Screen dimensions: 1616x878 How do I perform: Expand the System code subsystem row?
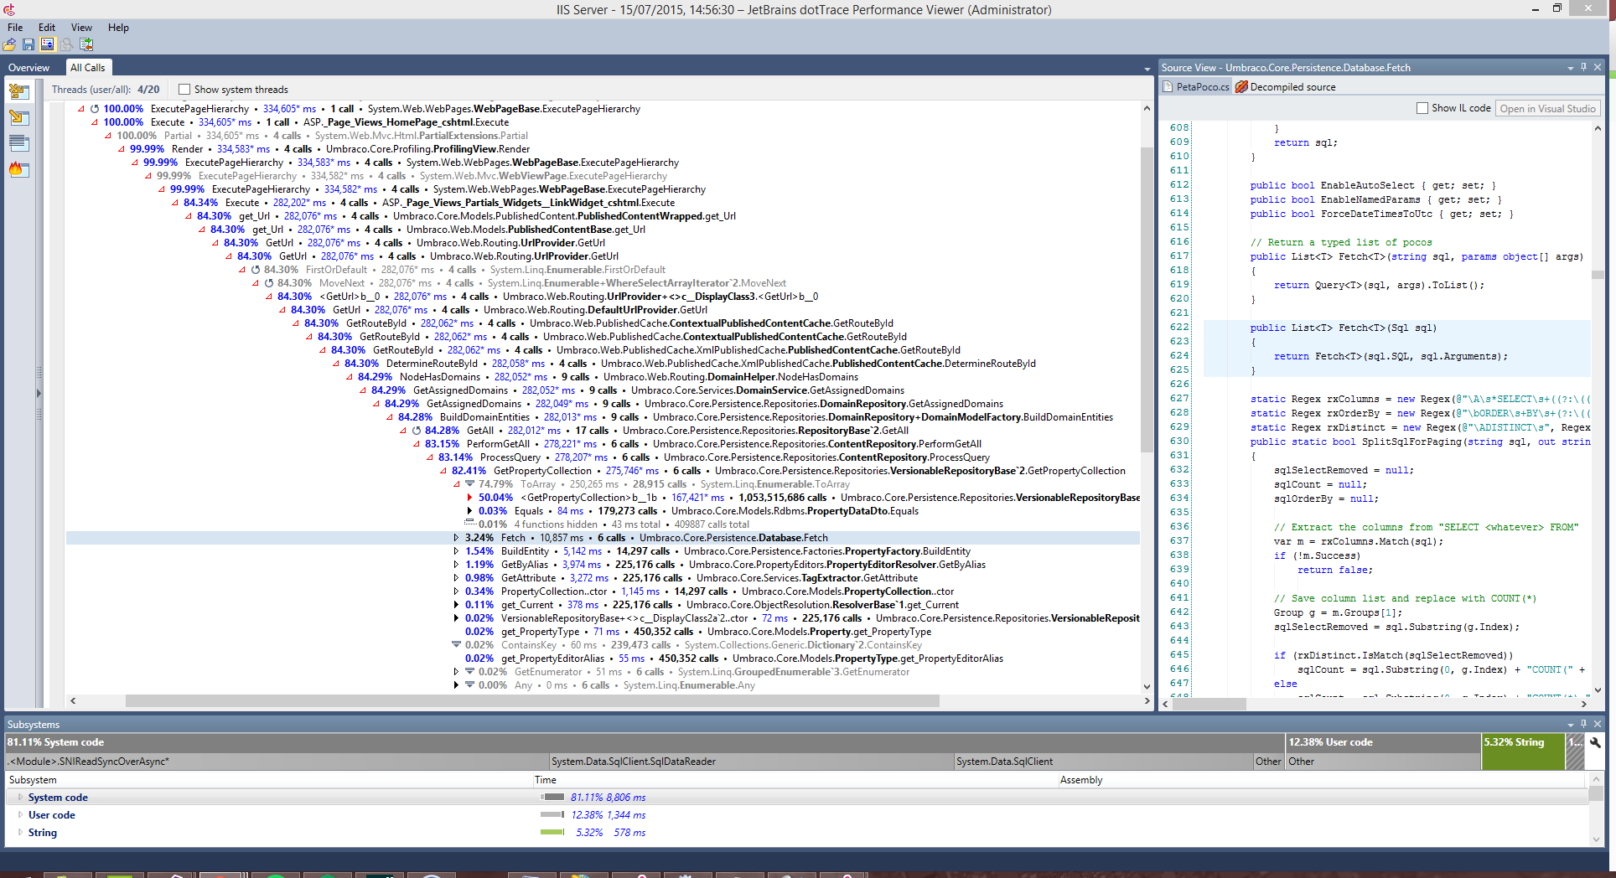pyautogui.click(x=20, y=798)
